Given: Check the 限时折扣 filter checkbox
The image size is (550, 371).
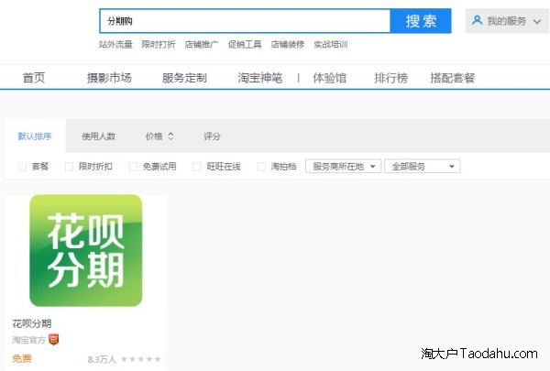Looking at the screenshot, I should point(69,167).
